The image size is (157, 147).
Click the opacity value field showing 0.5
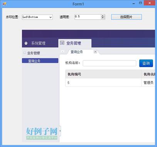point(88,17)
